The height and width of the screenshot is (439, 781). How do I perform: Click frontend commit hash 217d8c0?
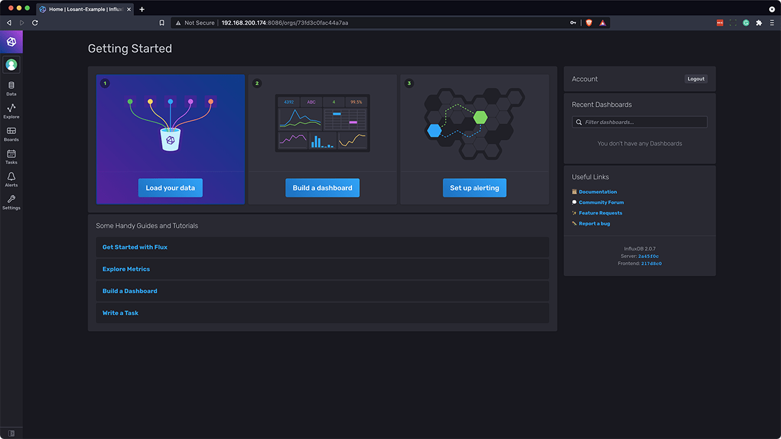651,263
